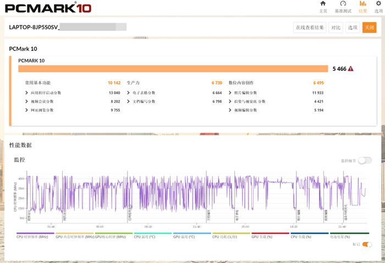Click inside the CPU clock monitoring graph
Screen dimensions: 385x263
(196, 197)
